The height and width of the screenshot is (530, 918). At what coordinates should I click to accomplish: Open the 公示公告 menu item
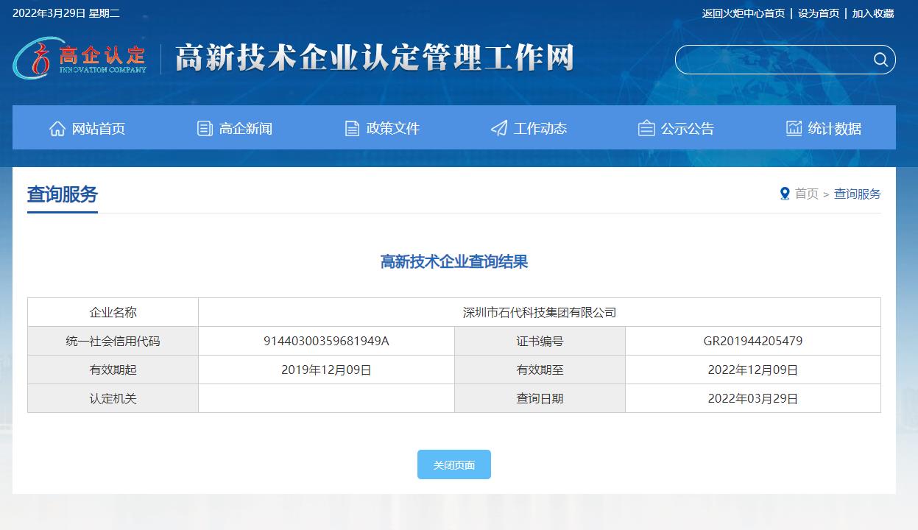point(676,128)
